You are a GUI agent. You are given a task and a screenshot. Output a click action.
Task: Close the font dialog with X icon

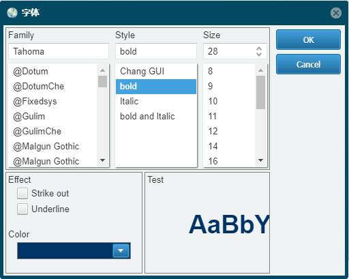[x=336, y=13]
